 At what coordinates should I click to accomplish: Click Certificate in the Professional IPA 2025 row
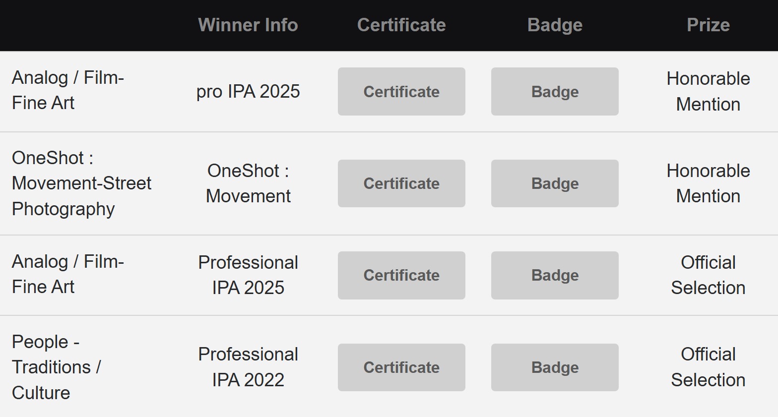(x=401, y=275)
